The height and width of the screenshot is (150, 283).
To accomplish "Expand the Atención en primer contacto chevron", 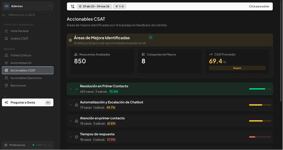I will tap(71, 121).
